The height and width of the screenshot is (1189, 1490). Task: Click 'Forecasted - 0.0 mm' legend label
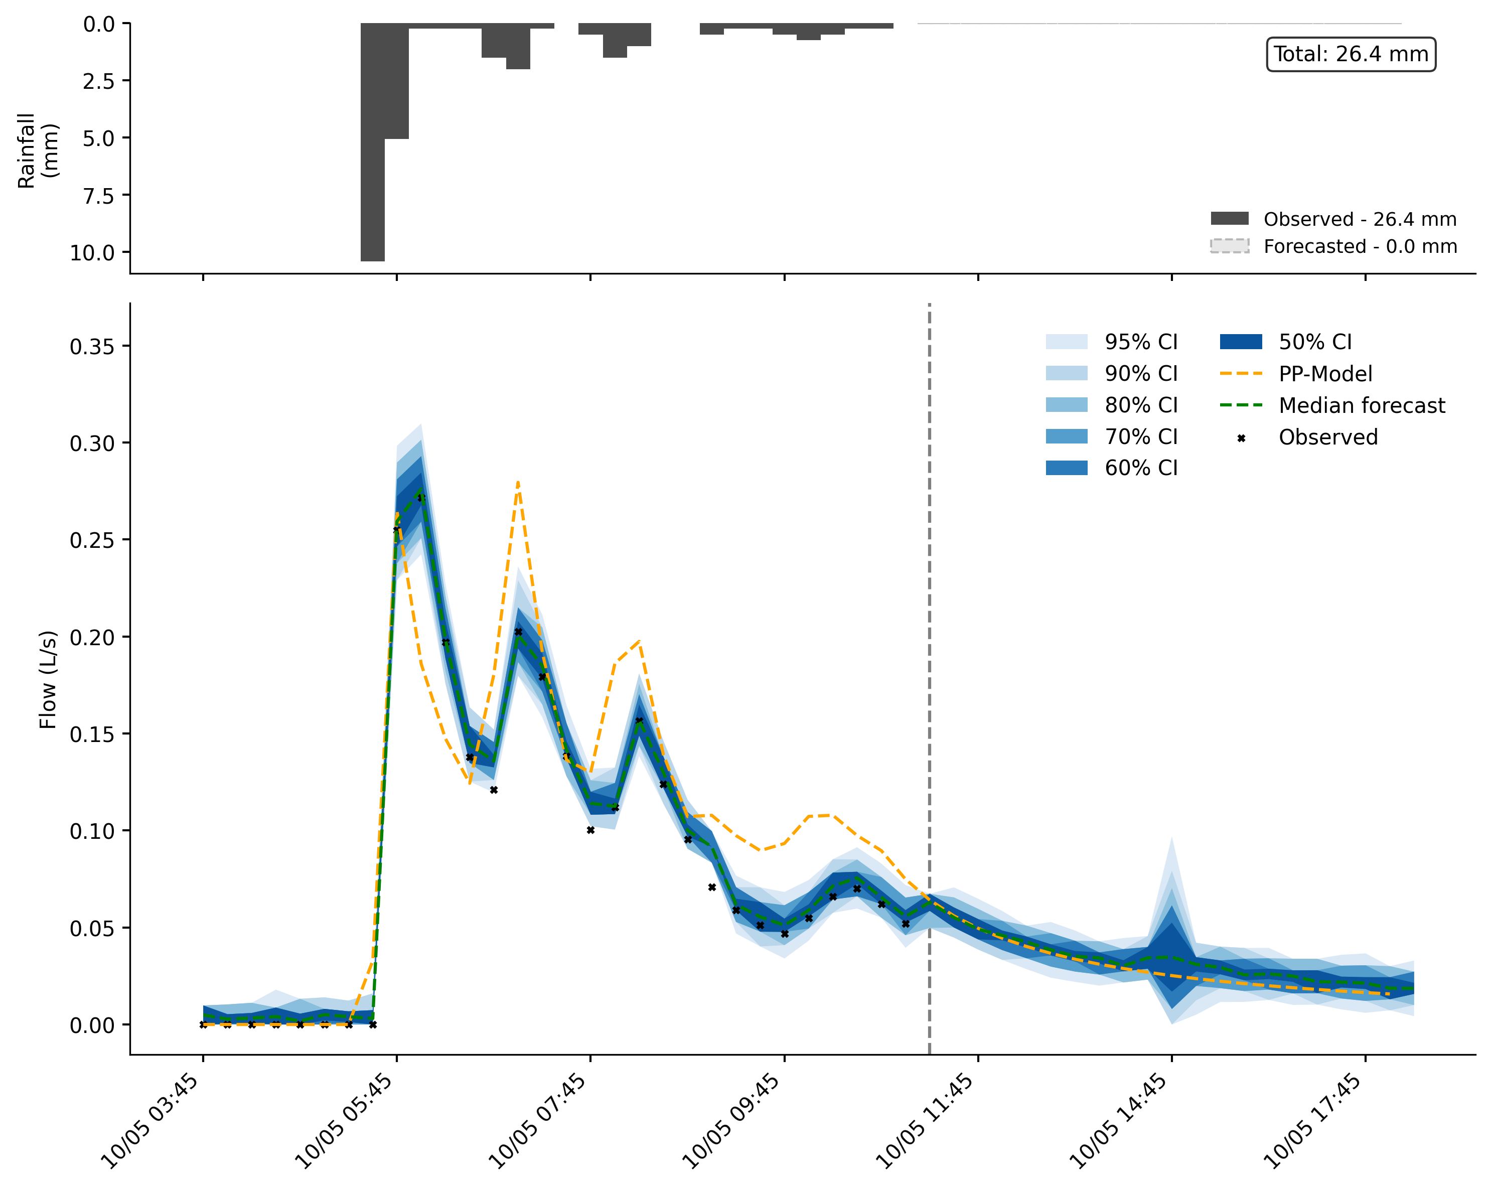tap(1360, 246)
